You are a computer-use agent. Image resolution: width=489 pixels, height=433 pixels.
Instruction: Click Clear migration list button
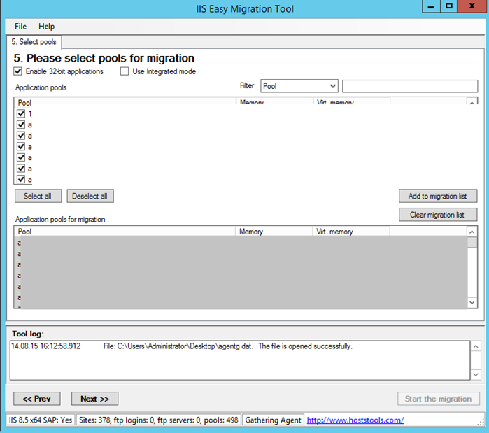click(x=438, y=215)
